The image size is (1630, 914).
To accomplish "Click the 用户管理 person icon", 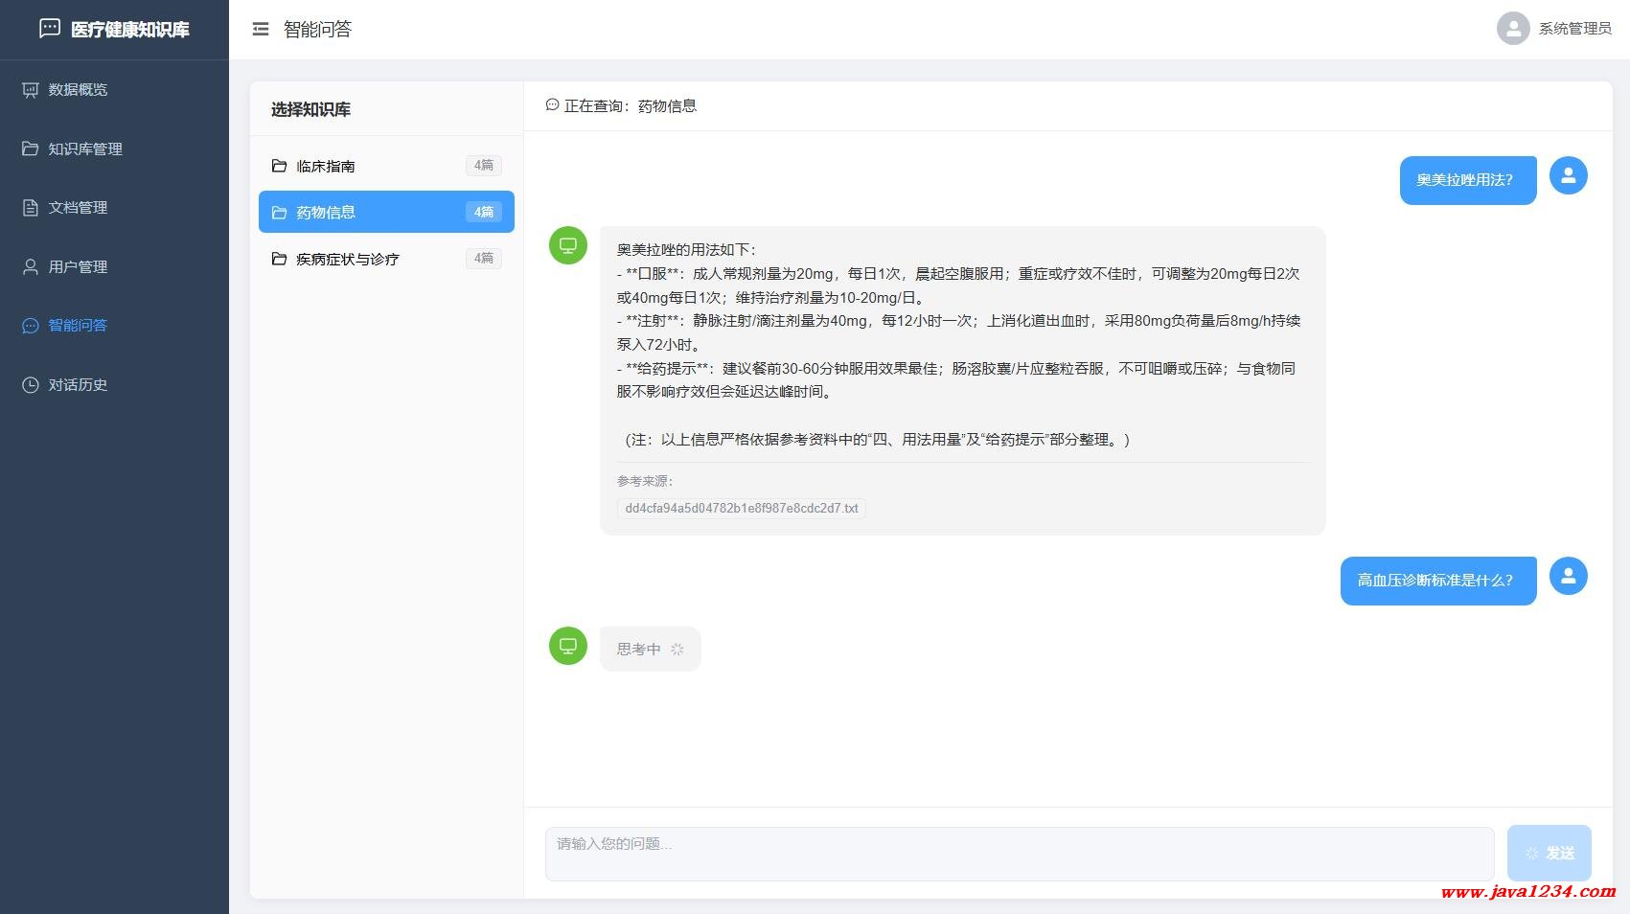I will pos(31,267).
